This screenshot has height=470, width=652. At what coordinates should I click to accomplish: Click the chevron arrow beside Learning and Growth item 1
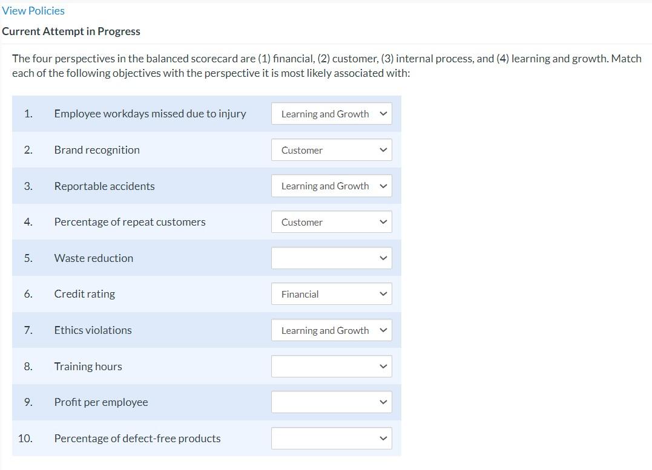point(383,113)
